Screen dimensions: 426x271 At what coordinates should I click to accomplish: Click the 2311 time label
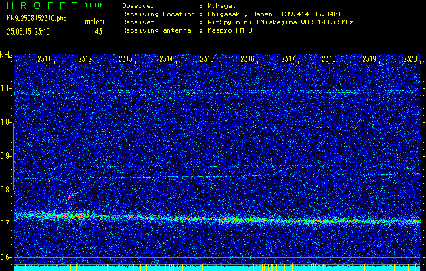tap(44, 59)
